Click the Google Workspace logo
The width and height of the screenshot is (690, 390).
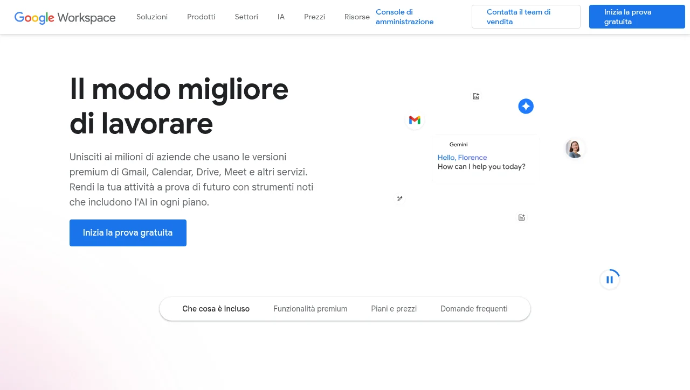(65, 17)
